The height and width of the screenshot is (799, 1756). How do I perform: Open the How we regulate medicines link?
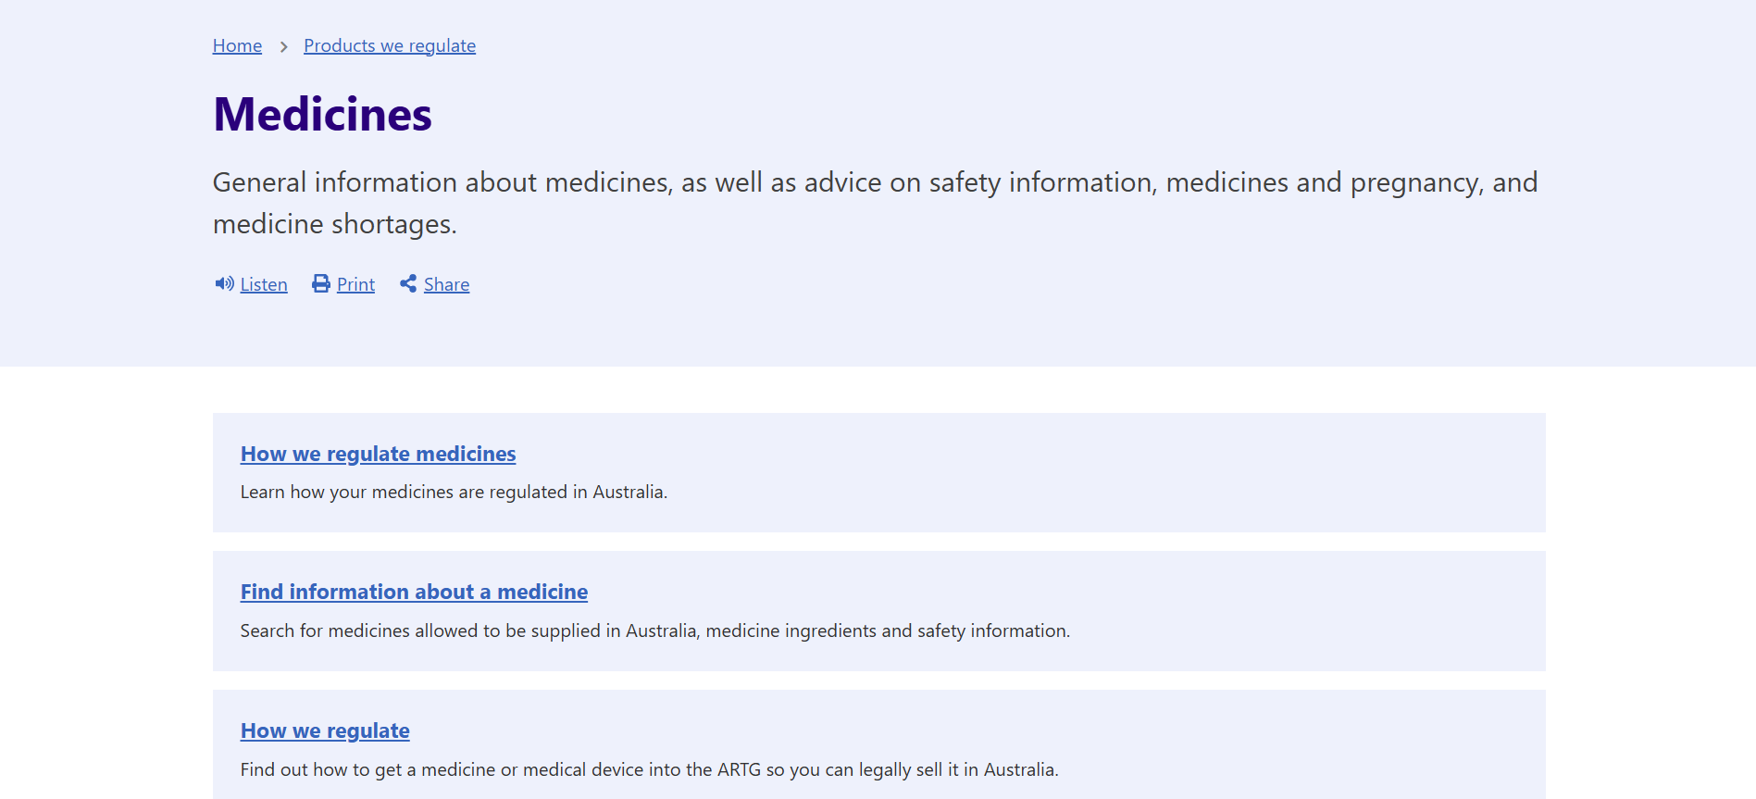coord(378,454)
